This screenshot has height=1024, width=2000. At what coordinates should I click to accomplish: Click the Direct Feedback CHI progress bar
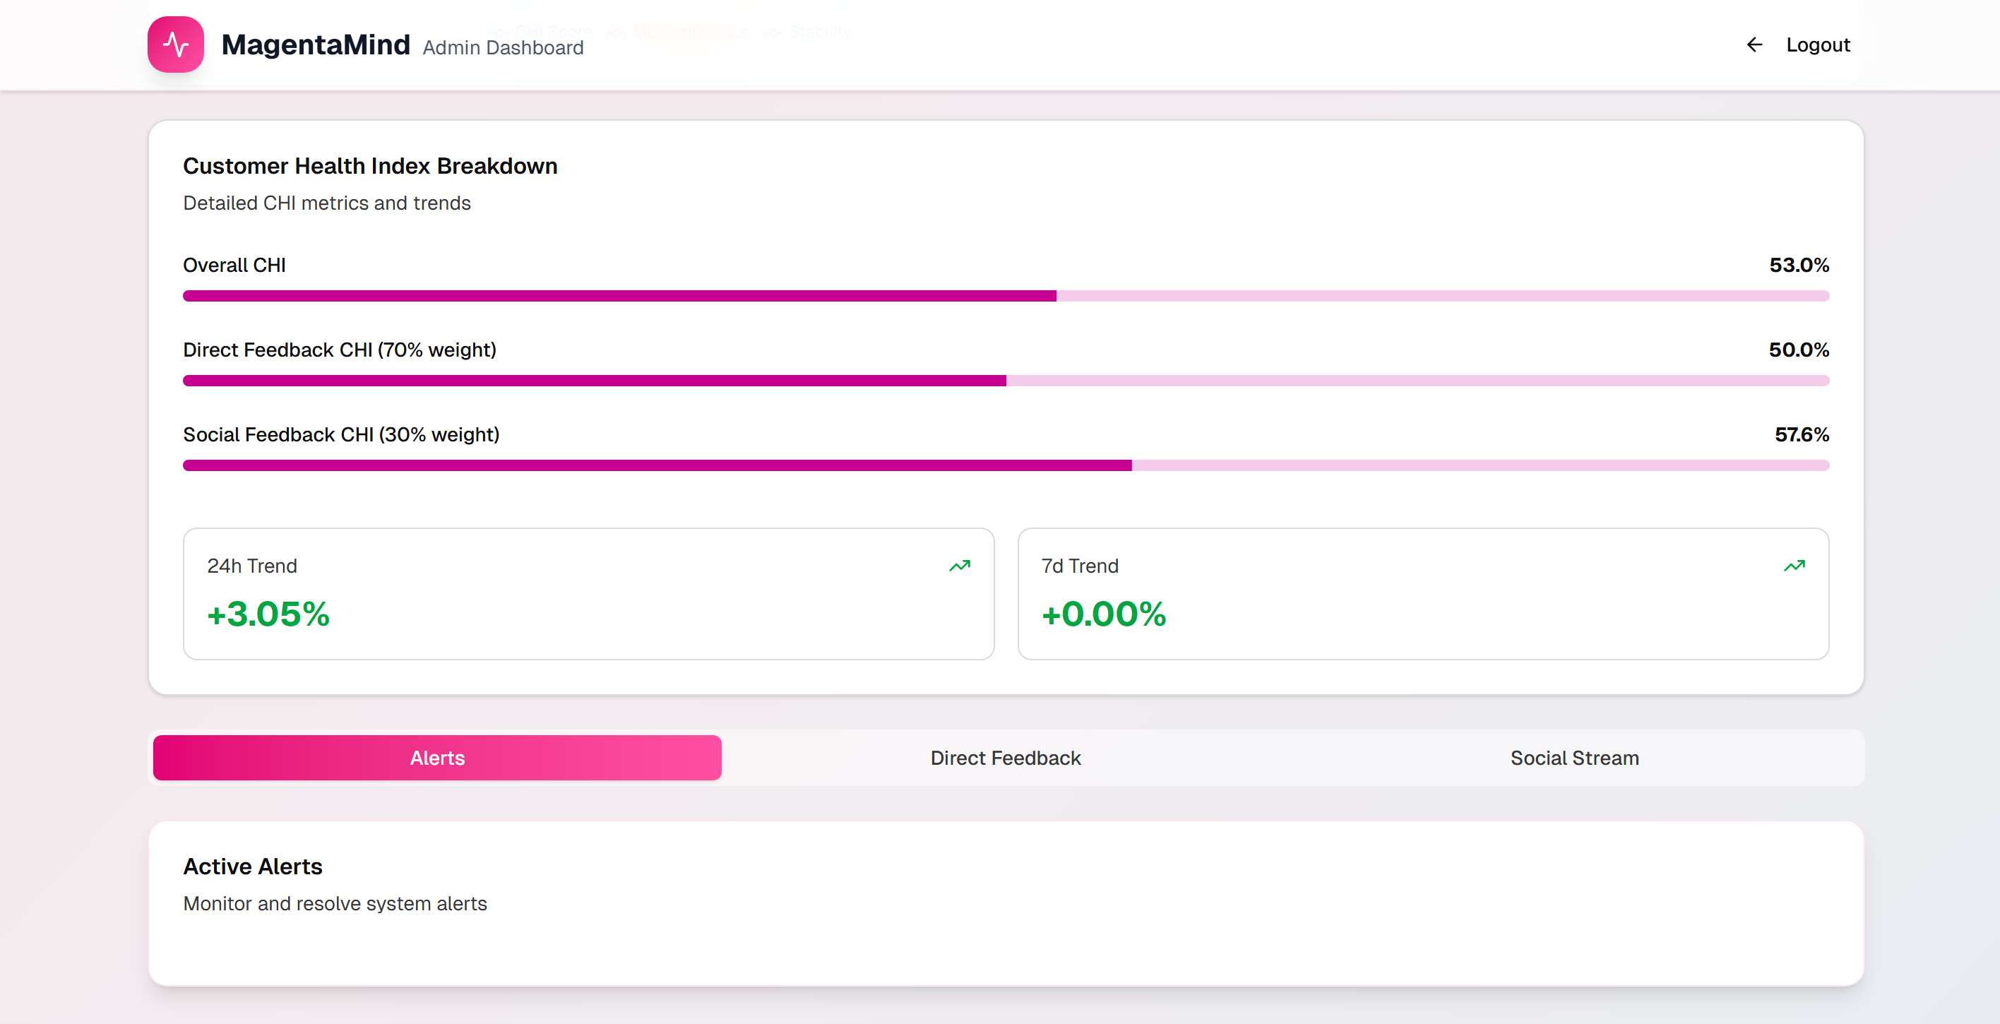coord(1006,381)
